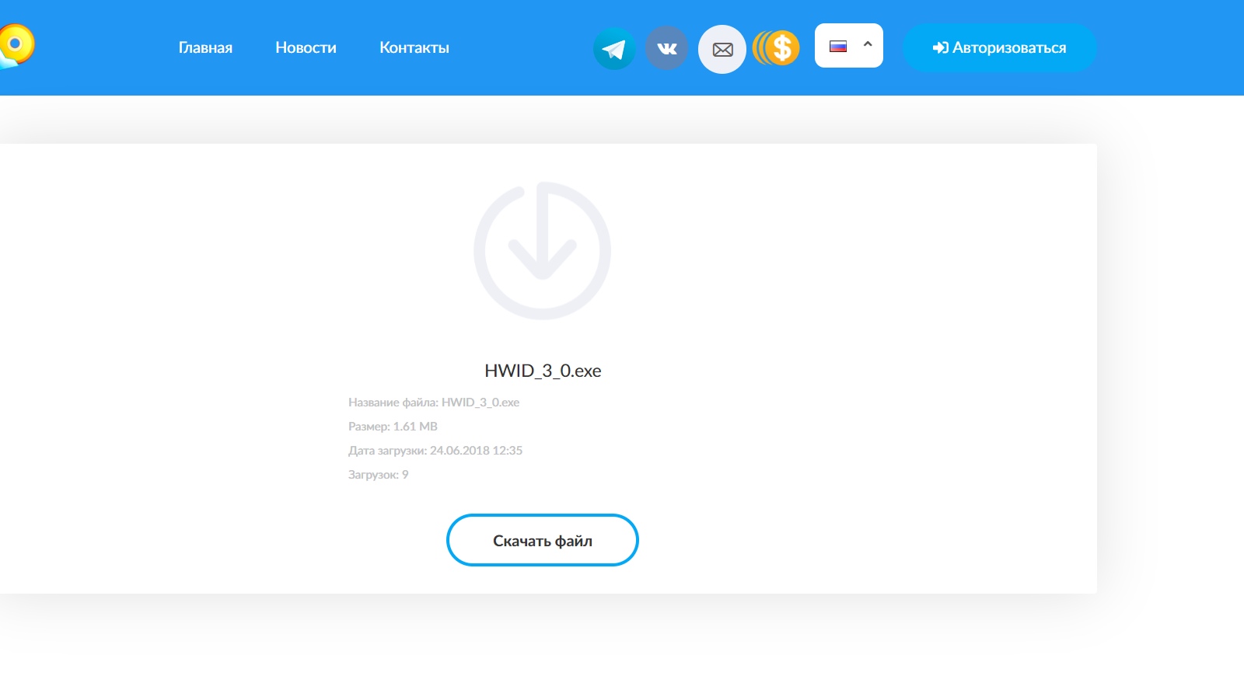This screenshot has width=1244, height=683.
Task: Open the Новости menu item
Action: click(x=306, y=47)
